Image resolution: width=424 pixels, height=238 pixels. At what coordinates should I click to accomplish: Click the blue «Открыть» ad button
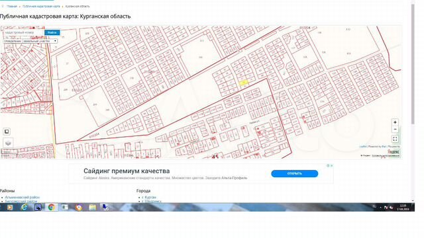click(x=294, y=173)
